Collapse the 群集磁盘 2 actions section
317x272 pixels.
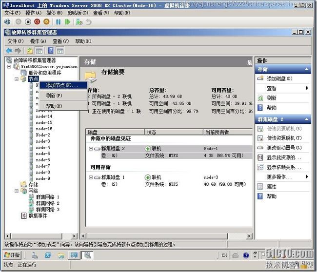[307, 119]
